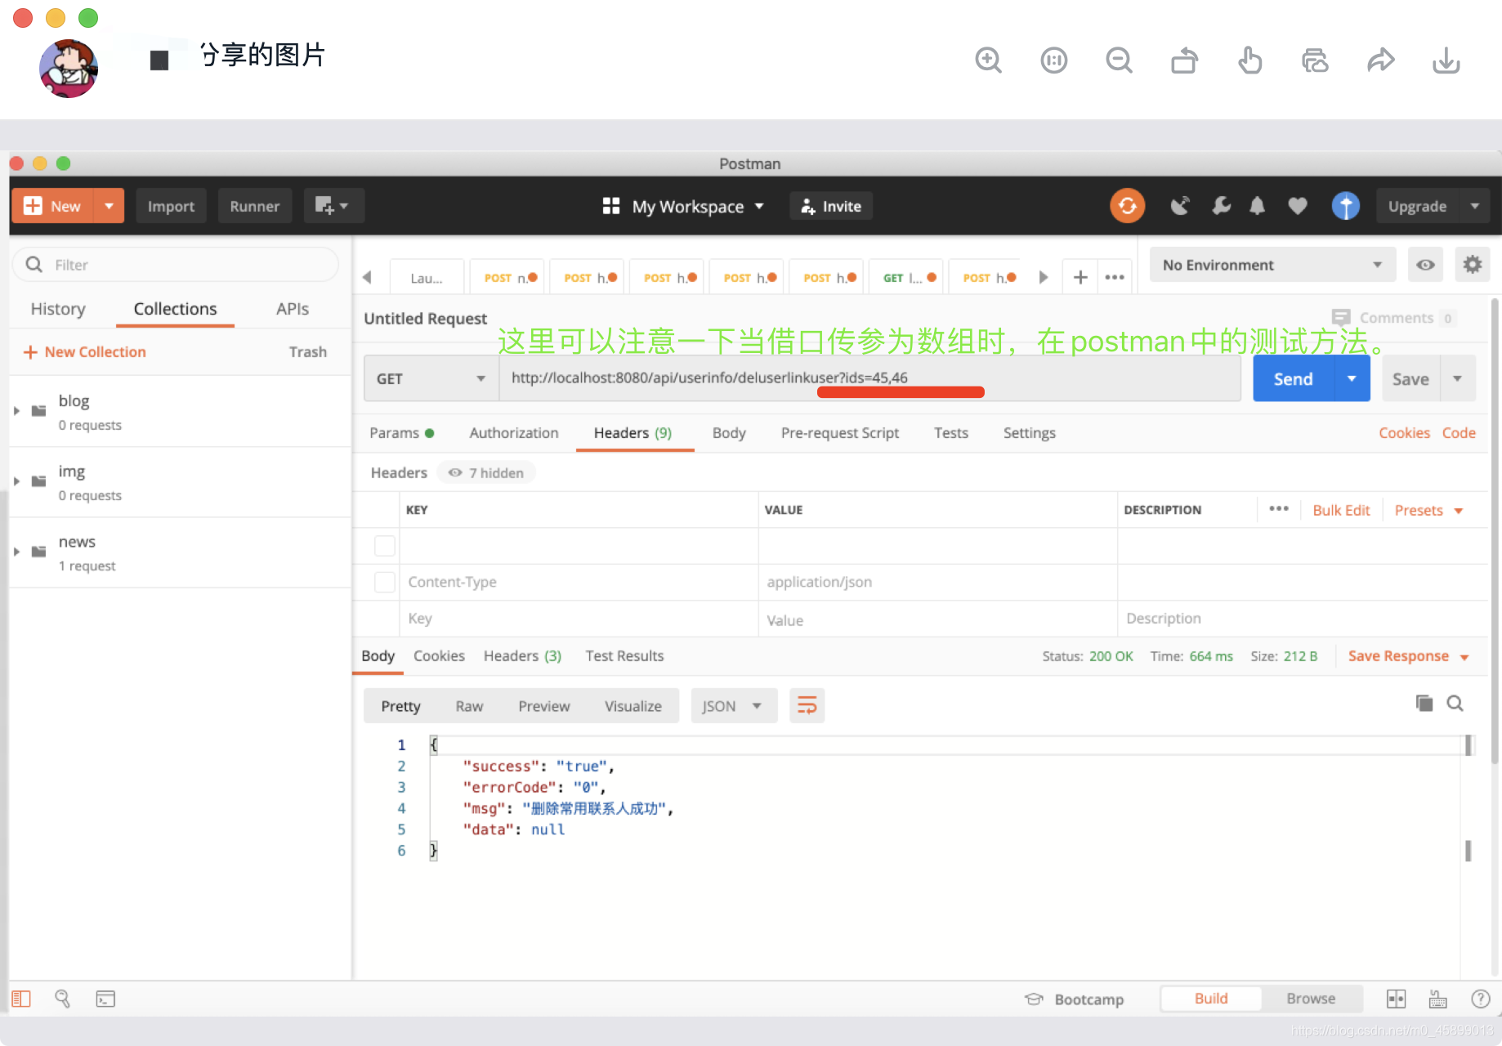Viewport: 1502px width, 1046px height.
Task: Click the share forward arrow icon
Action: pyautogui.click(x=1380, y=60)
